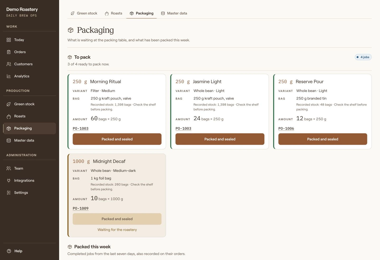Click the Green stock leaf icon in sidebar
This screenshot has width=380, height=260.
(x=9, y=104)
